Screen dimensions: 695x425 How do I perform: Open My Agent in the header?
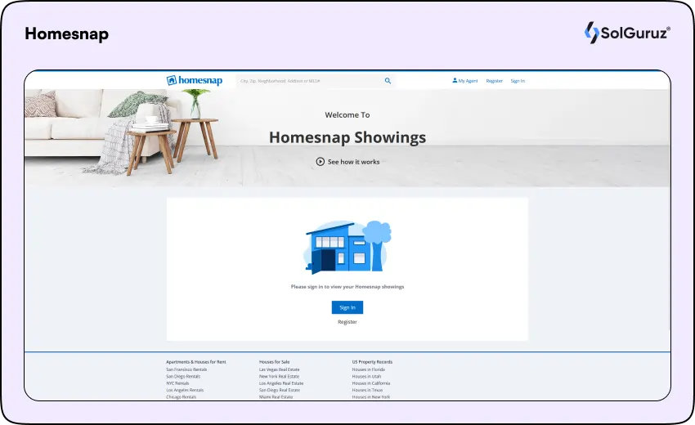(x=465, y=81)
